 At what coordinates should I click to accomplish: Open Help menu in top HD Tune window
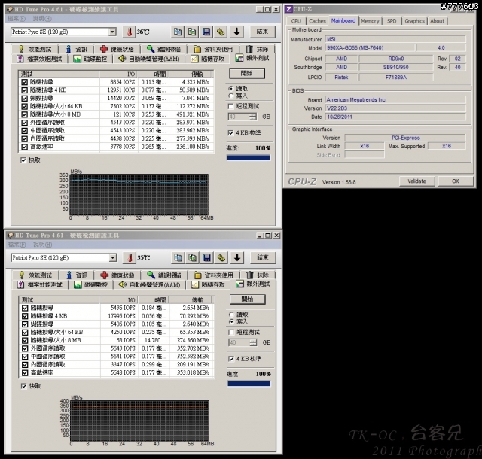(42, 19)
